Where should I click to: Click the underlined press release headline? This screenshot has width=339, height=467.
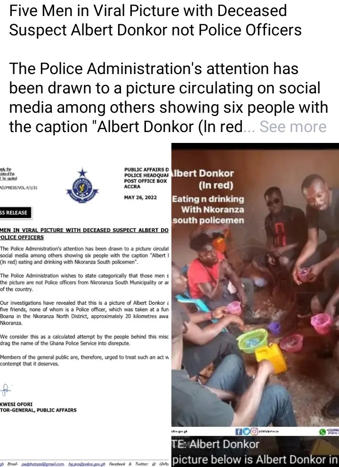coord(84,234)
